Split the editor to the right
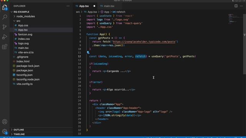The width and height of the screenshot is (246, 138). point(236,6)
